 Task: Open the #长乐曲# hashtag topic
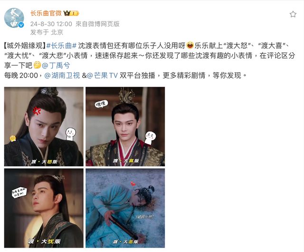click(61, 46)
